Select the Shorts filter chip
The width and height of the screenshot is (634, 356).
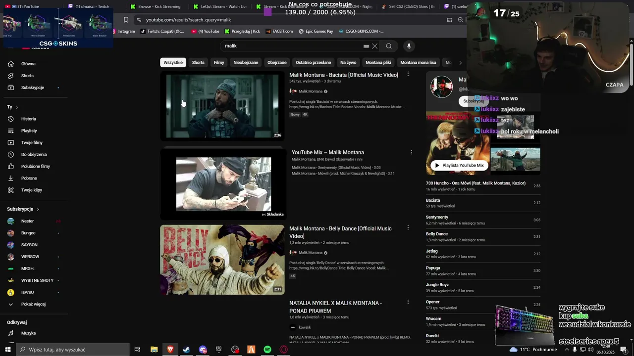(198, 63)
